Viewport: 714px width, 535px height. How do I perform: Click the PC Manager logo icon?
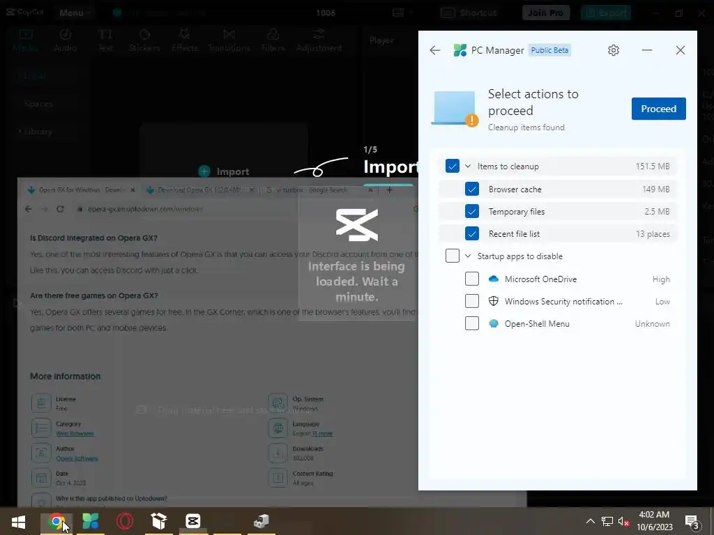point(460,50)
